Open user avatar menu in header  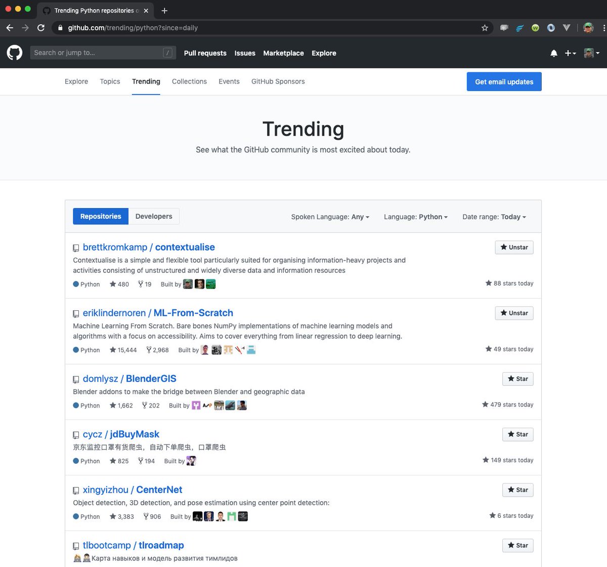click(591, 53)
